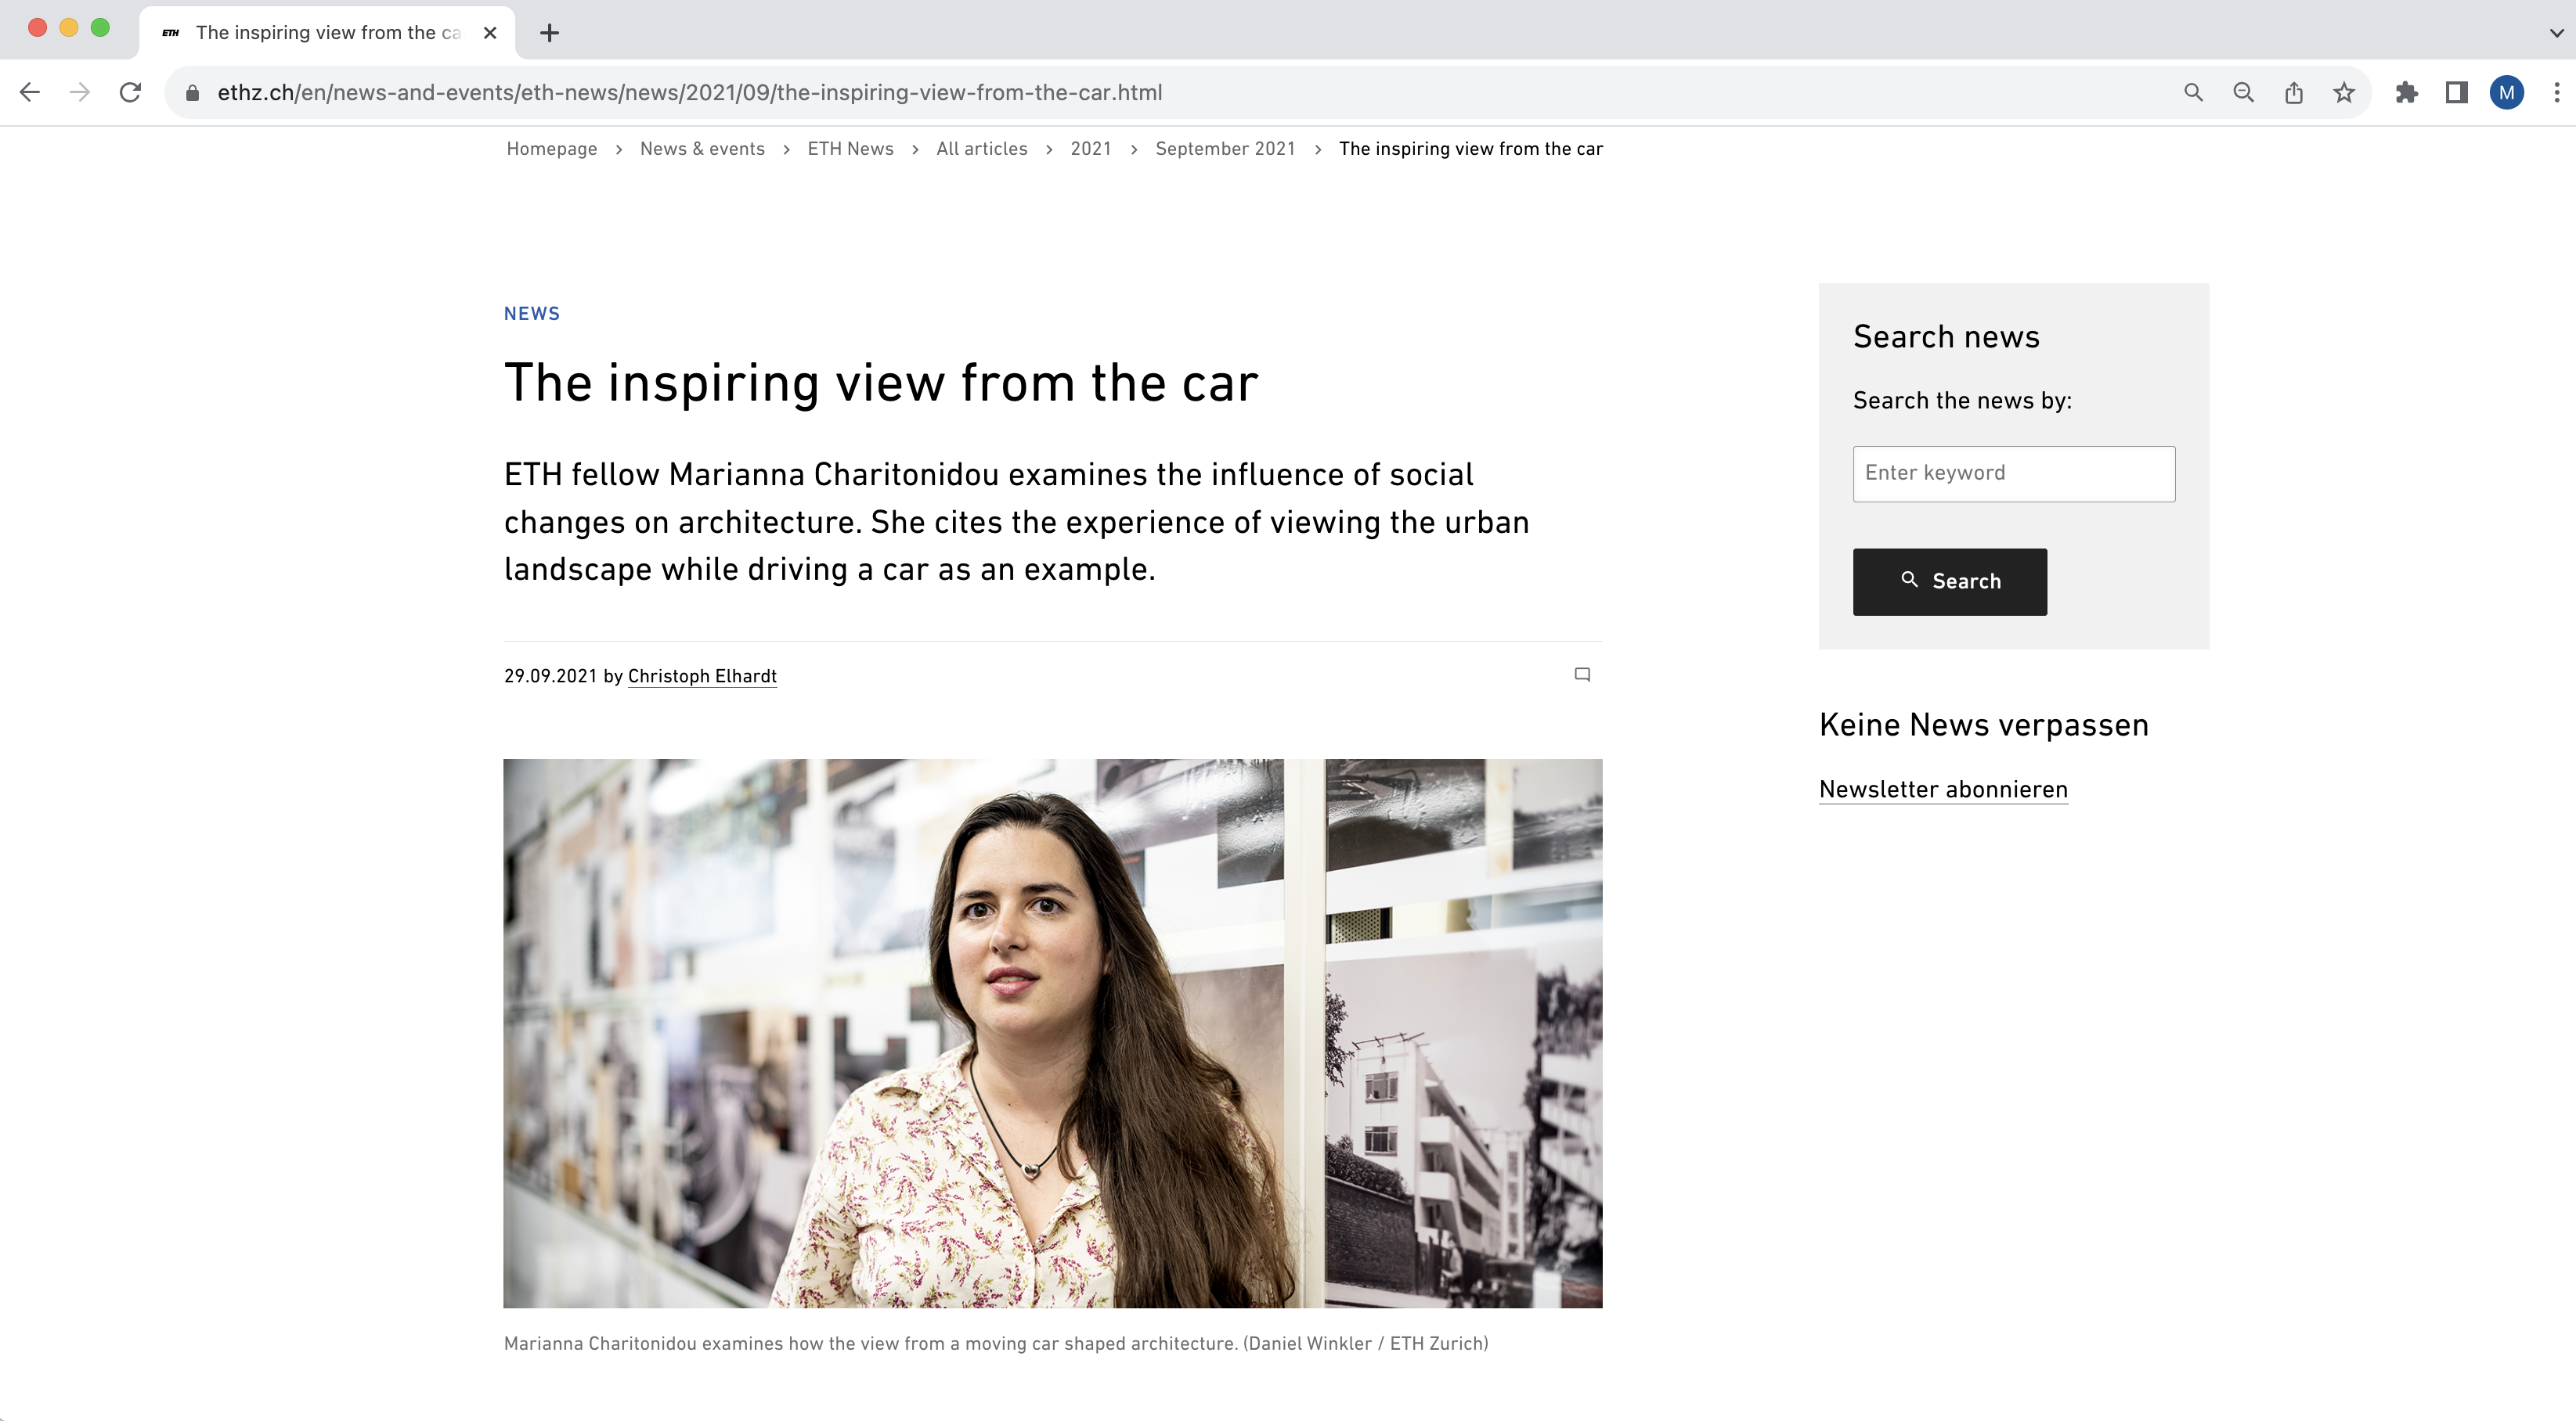Click the browser back arrow

click(30, 92)
